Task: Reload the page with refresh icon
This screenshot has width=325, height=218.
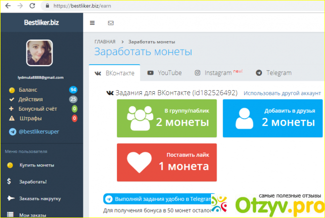Action: point(32,6)
